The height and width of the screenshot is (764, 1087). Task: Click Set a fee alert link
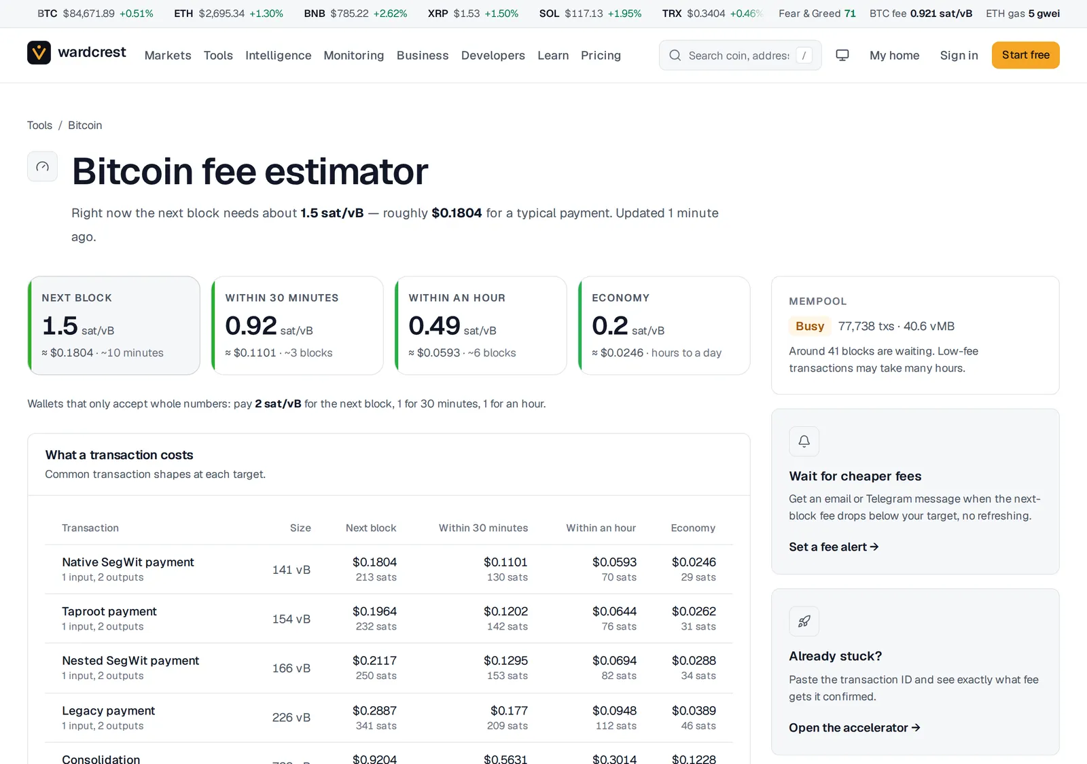click(x=834, y=547)
